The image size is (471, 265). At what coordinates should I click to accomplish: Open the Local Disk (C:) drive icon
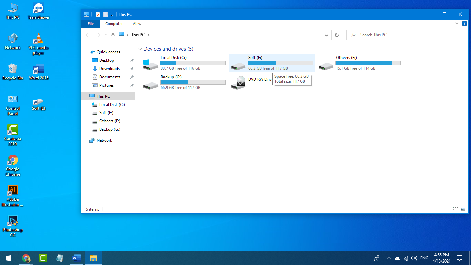(x=151, y=64)
